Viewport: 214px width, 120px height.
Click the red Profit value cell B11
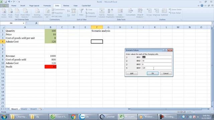pos(50,67)
